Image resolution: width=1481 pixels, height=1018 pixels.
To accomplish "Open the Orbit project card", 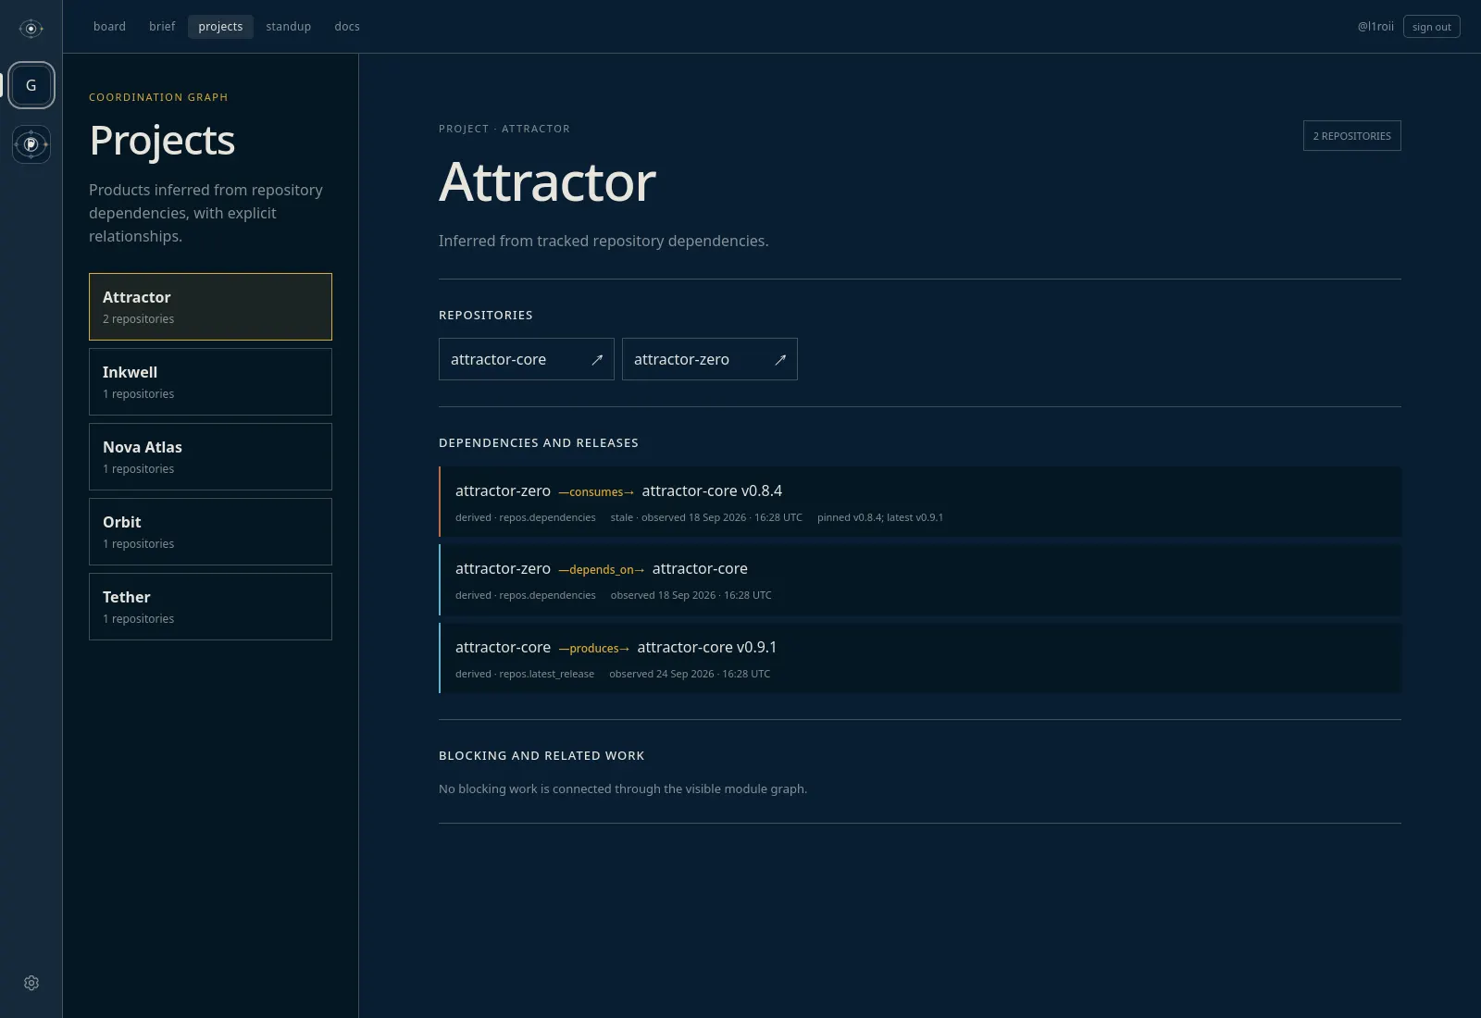I will click(x=210, y=531).
